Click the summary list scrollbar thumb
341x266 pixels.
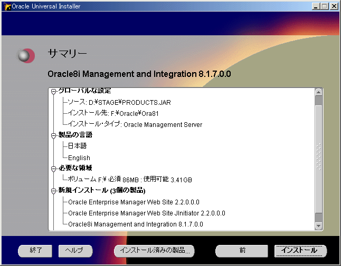[319, 159]
